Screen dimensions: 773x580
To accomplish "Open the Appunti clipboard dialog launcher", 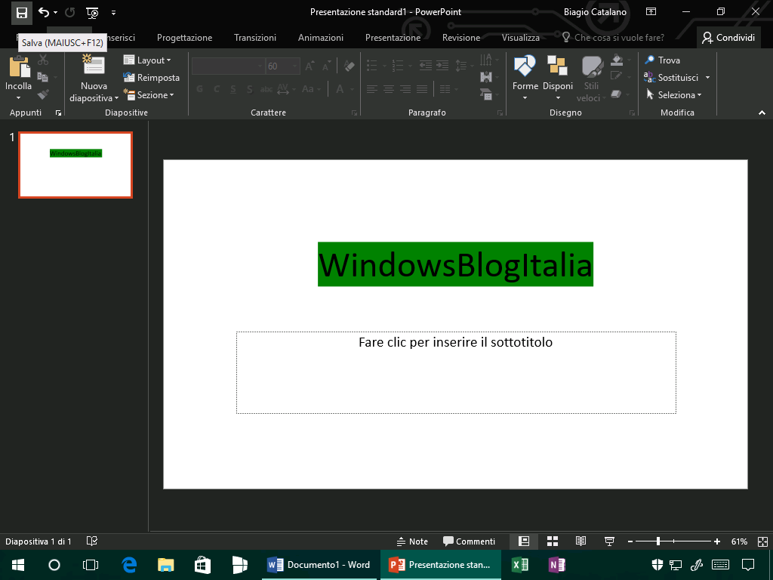I will point(59,113).
